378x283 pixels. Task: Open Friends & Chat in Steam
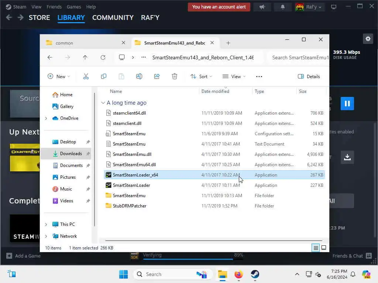(352, 256)
